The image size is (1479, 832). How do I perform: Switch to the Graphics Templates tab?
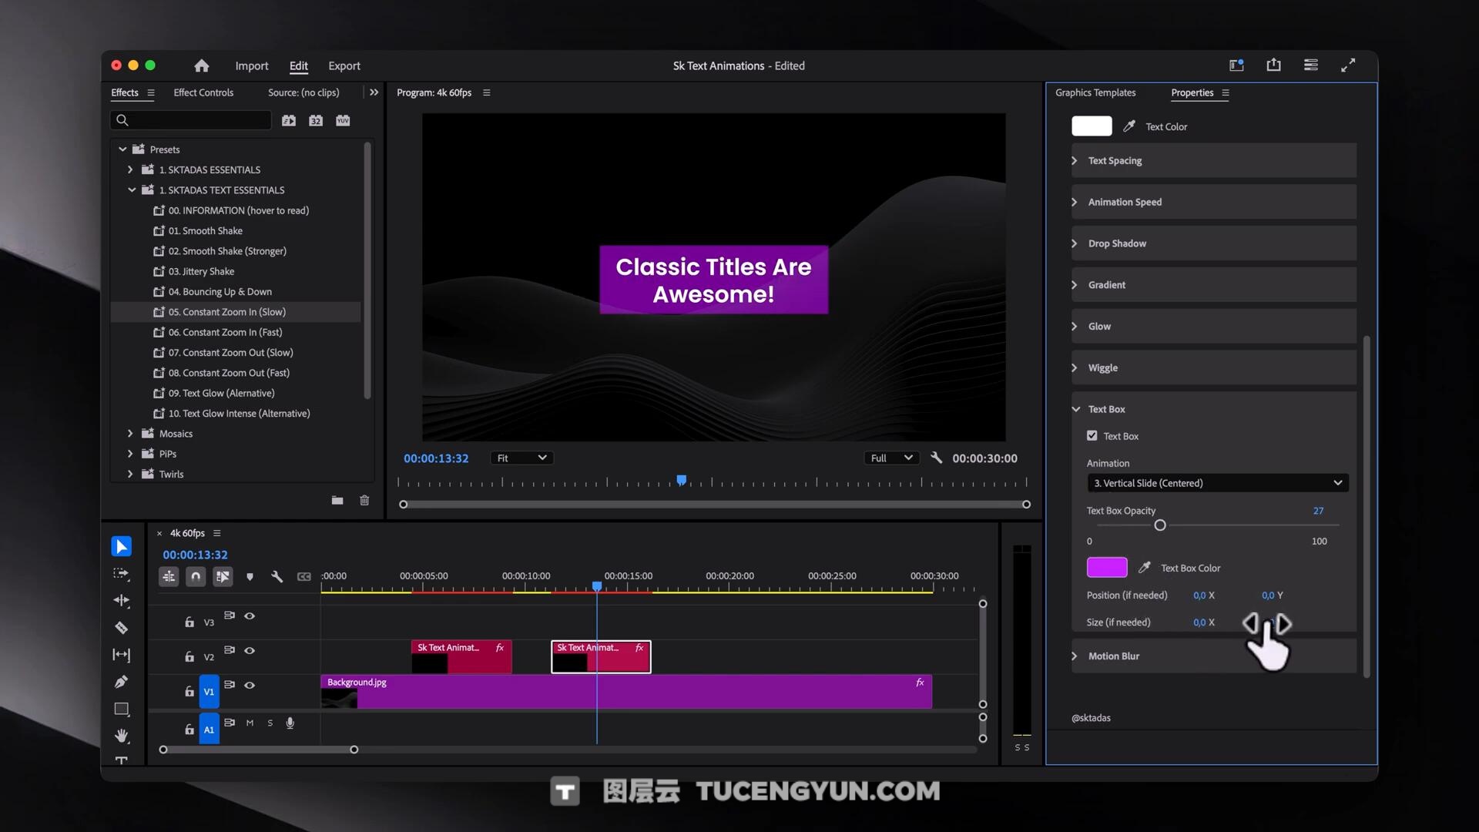pos(1095,92)
